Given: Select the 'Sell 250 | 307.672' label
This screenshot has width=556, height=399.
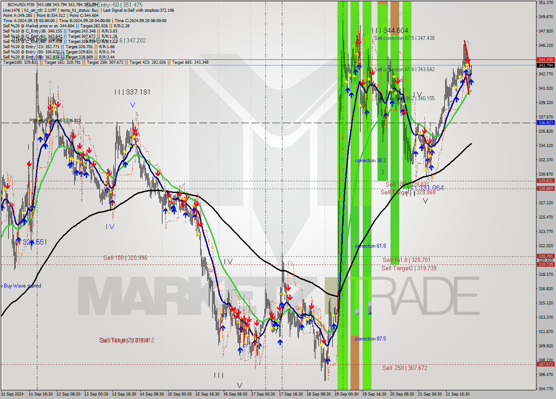Looking at the screenshot, I should pos(405,368).
